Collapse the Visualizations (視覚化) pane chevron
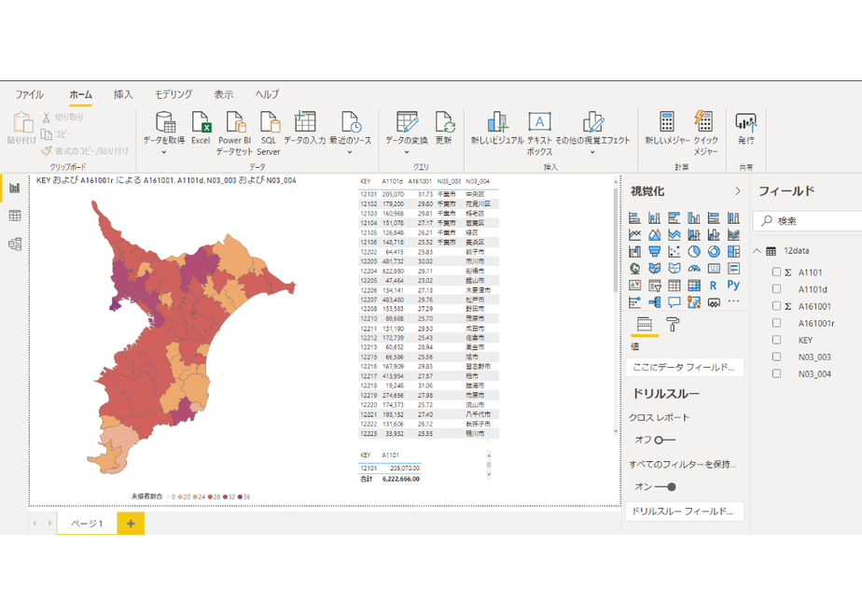Screen dimensions: 862x616 (738, 190)
